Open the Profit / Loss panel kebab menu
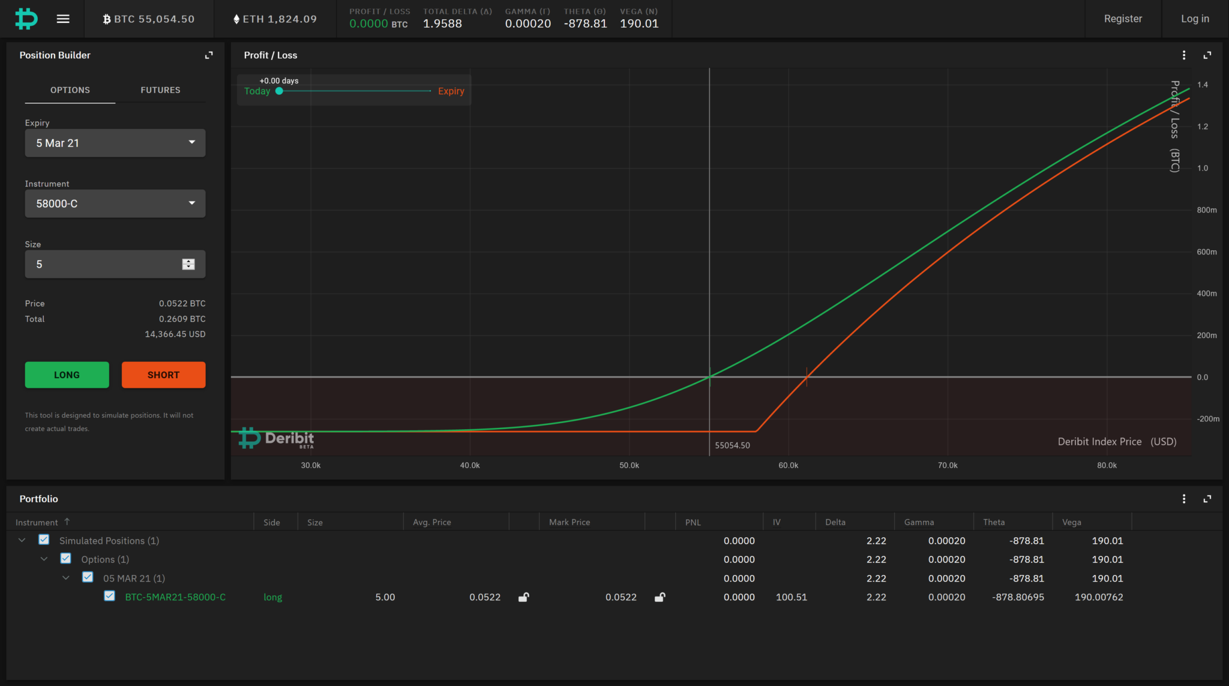The image size is (1229, 686). point(1183,55)
